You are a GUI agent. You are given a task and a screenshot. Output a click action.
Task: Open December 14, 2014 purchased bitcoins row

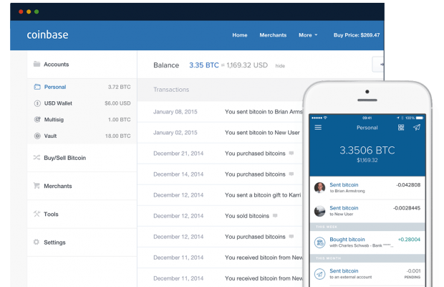221,174
